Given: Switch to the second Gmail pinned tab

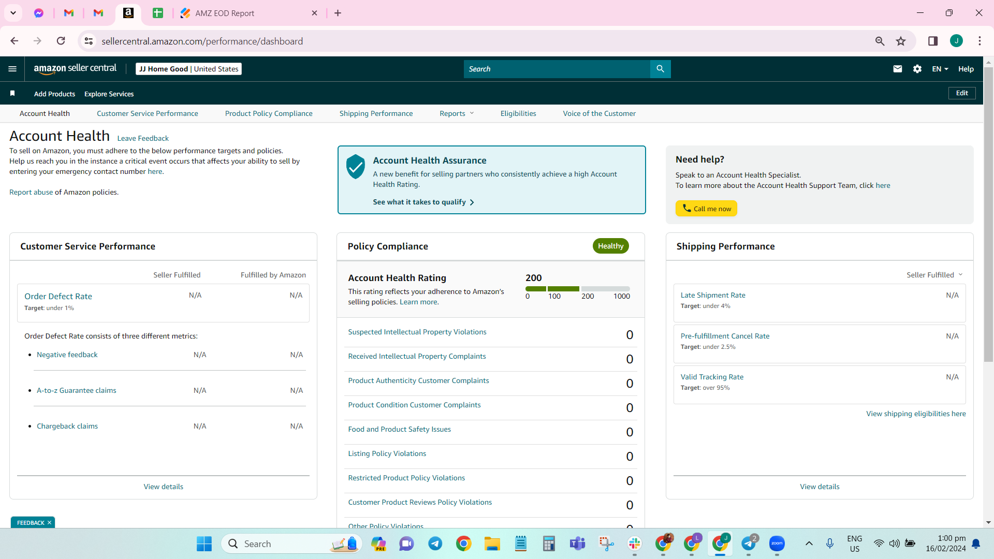Looking at the screenshot, I should [x=98, y=13].
